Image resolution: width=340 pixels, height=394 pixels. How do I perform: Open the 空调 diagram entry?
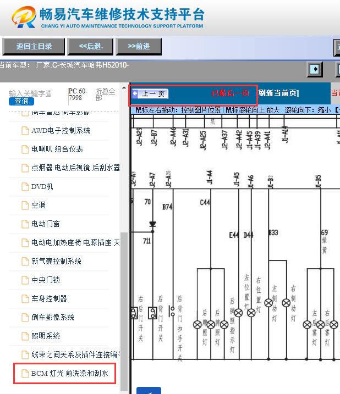pos(39,206)
